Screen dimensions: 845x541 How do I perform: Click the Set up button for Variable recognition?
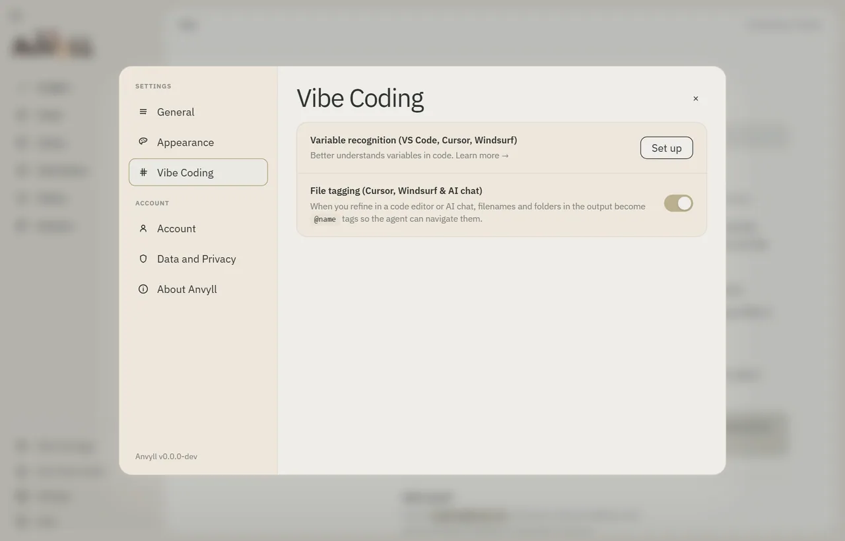(667, 148)
